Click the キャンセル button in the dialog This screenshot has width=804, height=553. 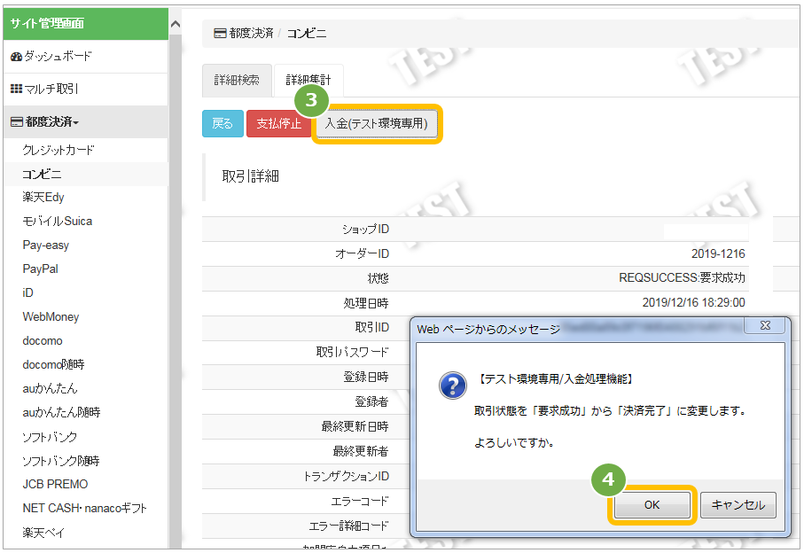click(738, 505)
